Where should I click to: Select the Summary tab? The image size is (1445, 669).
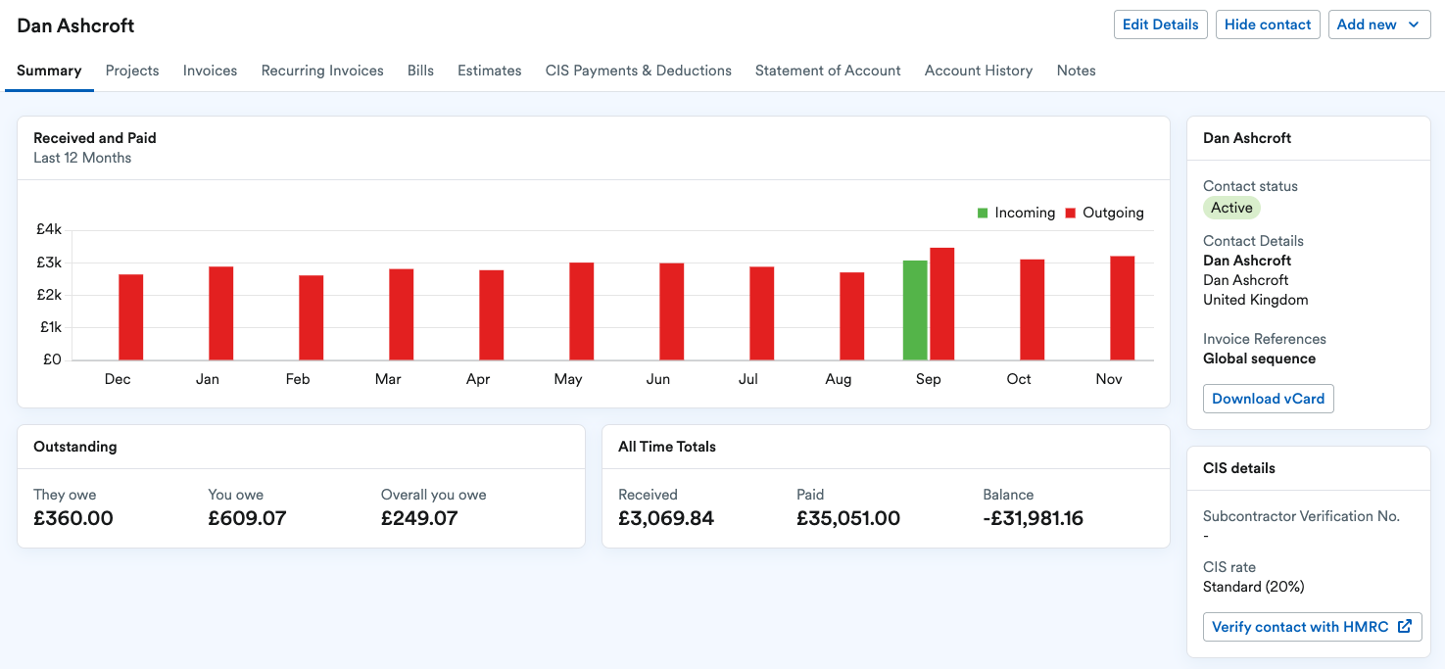(49, 71)
